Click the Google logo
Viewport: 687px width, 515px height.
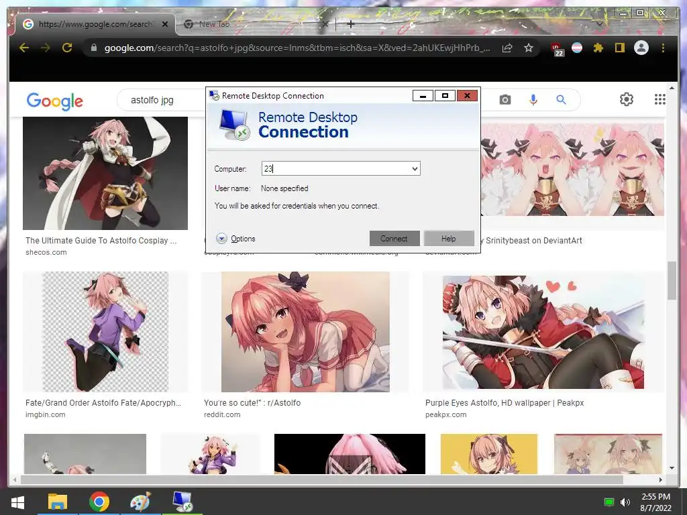pos(55,101)
